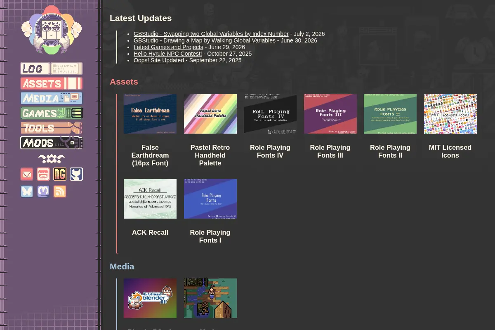This screenshot has height=330, width=495.
Task: Follow the Latest Games and Projects link
Action: click(168, 47)
